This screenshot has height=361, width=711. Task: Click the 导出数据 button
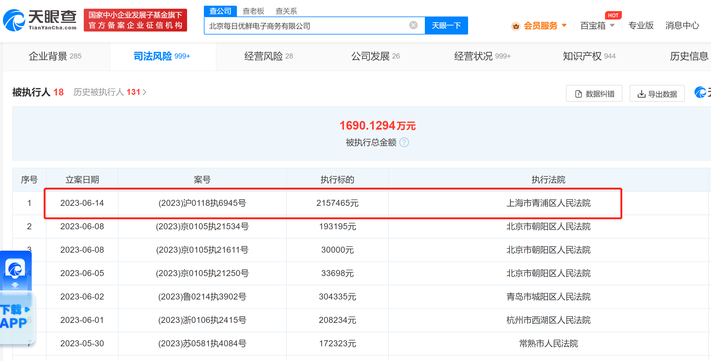(657, 94)
